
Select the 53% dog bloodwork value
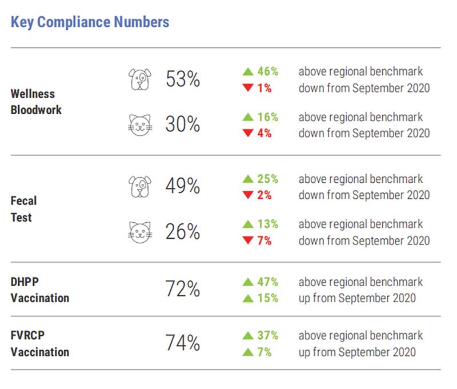[183, 79]
